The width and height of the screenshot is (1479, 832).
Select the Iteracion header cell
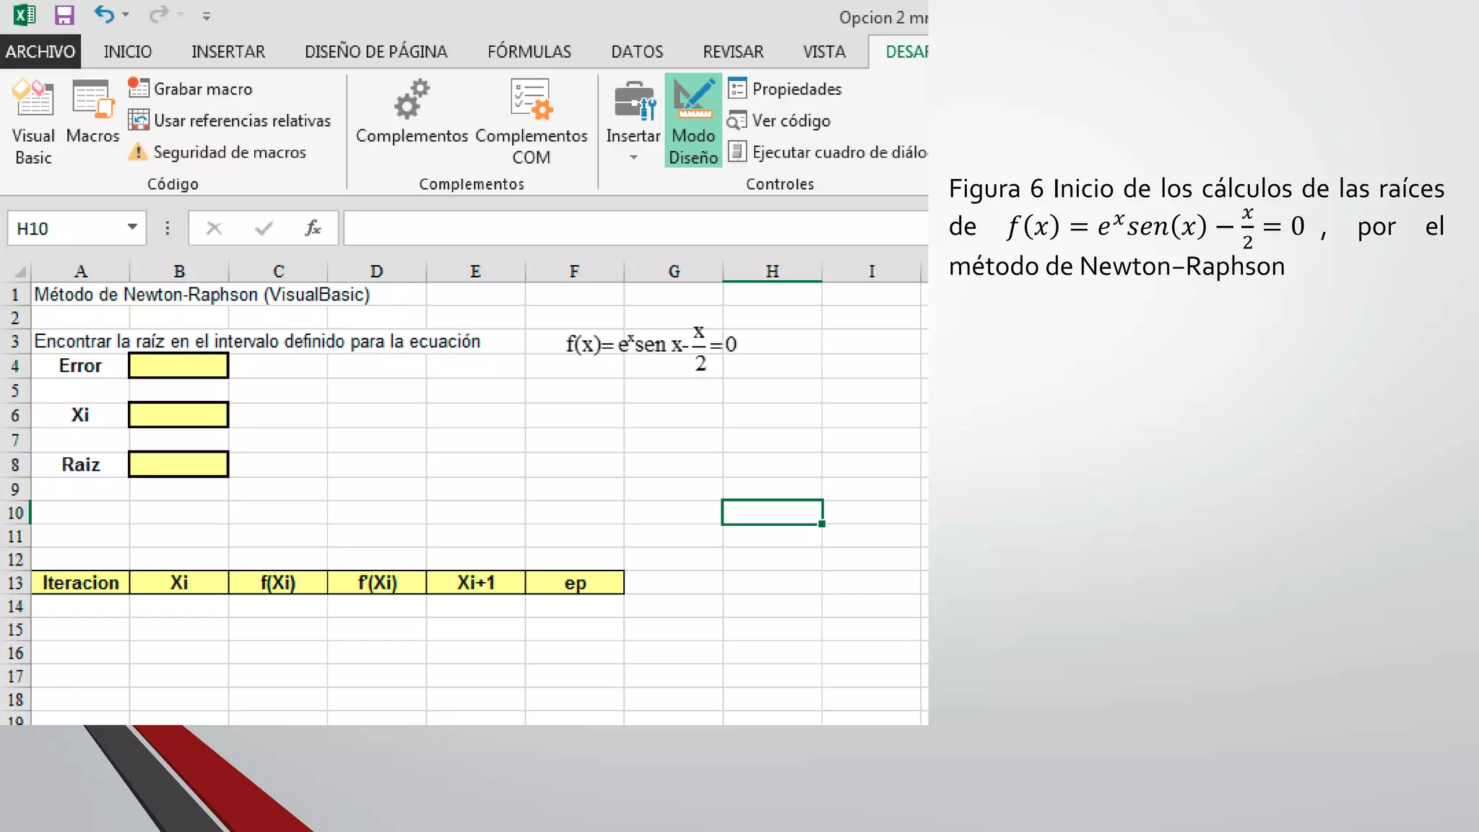80,583
